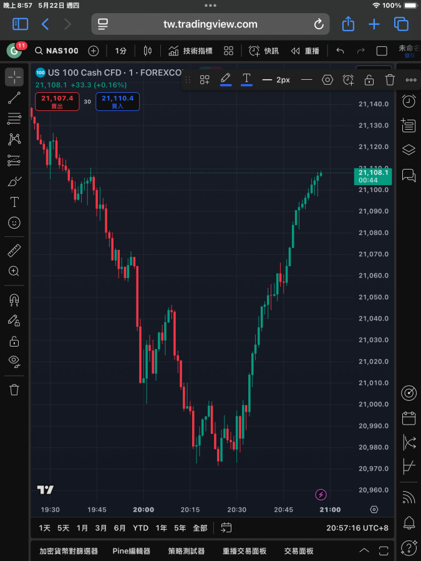The width and height of the screenshot is (421, 561).
Task: Open the line style dropdown
Action: [x=307, y=80]
